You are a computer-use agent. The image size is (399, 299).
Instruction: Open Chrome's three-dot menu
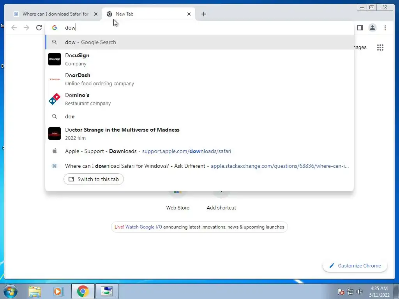(385, 28)
